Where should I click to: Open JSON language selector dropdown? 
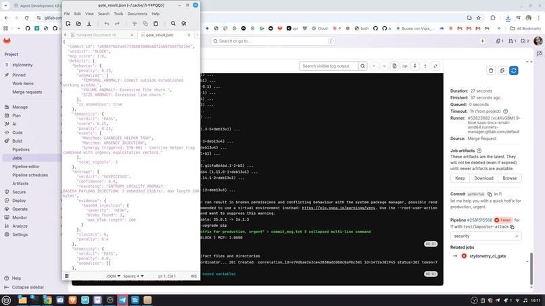[114, 276]
